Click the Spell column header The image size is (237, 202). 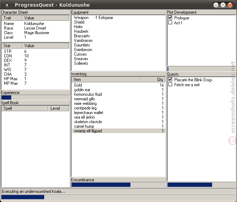(25, 108)
